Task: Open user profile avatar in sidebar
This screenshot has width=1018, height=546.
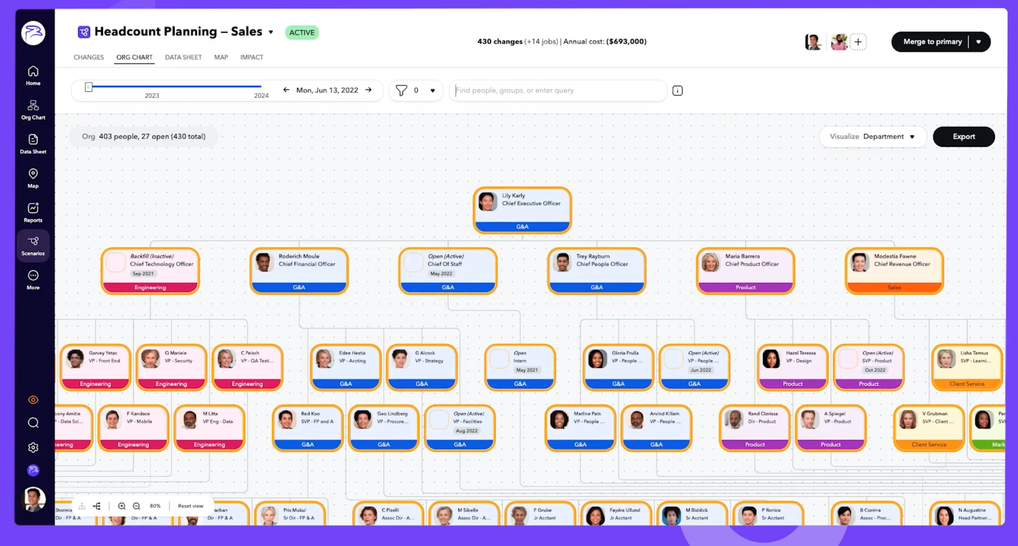Action: [x=33, y=499]
